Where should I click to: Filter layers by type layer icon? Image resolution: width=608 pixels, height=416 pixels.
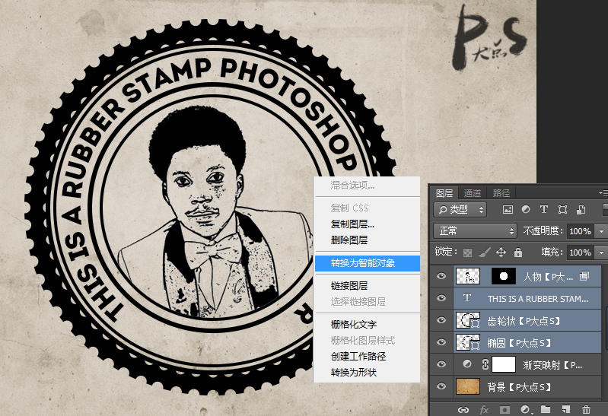(x=544, y=209)
